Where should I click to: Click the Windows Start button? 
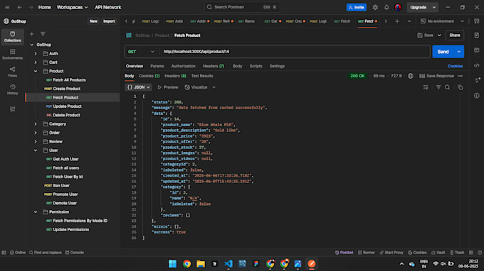point(172,264)
